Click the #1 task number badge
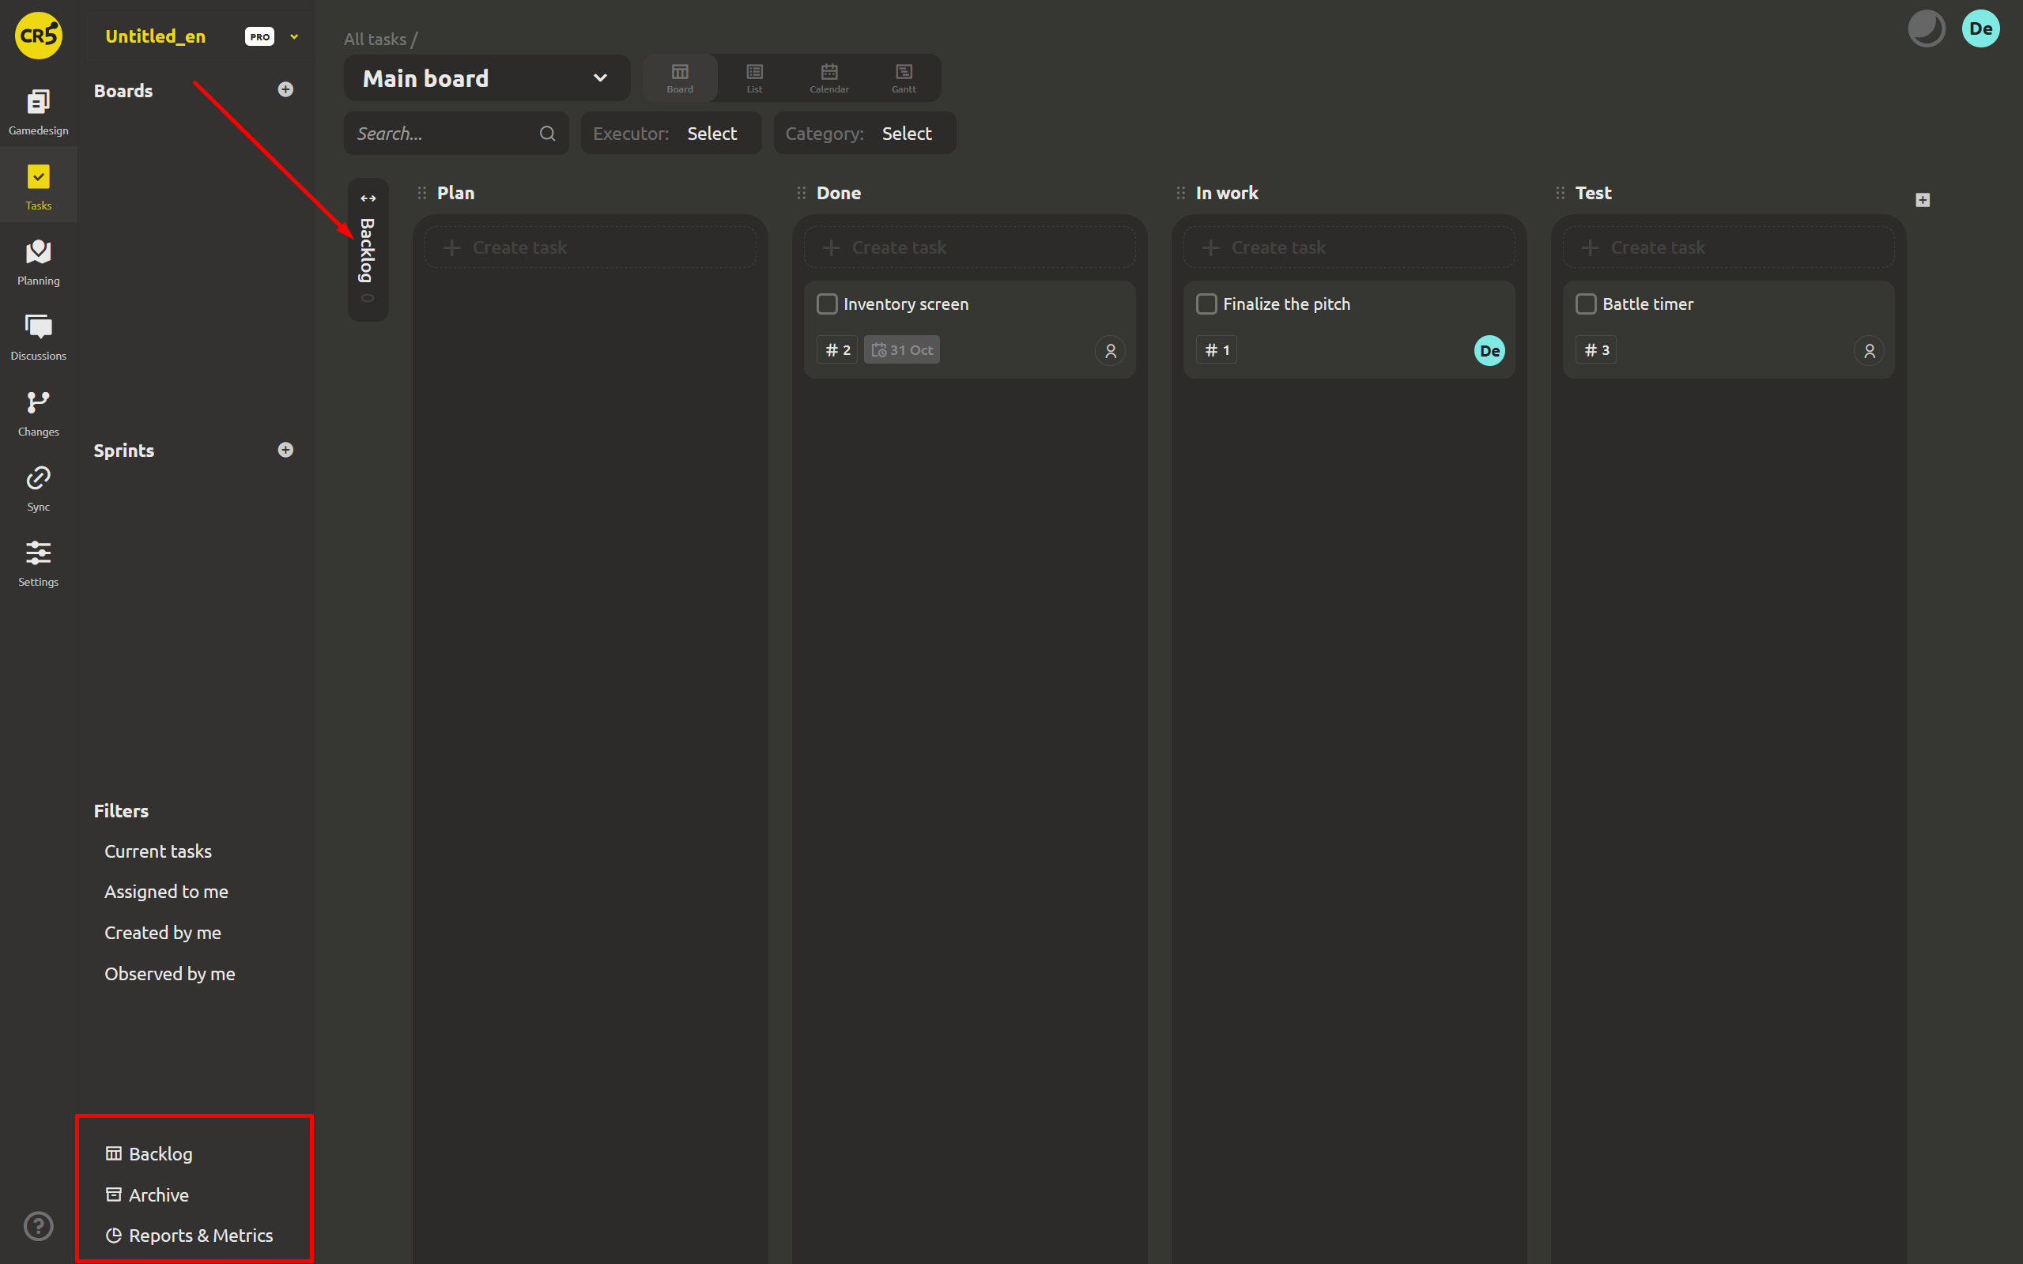2023x1264 pixels. pos(1217,350)
